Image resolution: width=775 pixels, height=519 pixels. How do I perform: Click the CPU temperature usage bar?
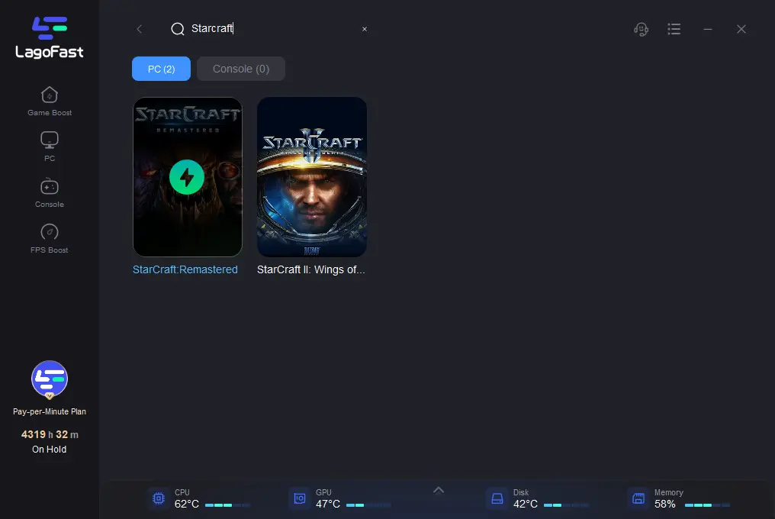[227, 505]
